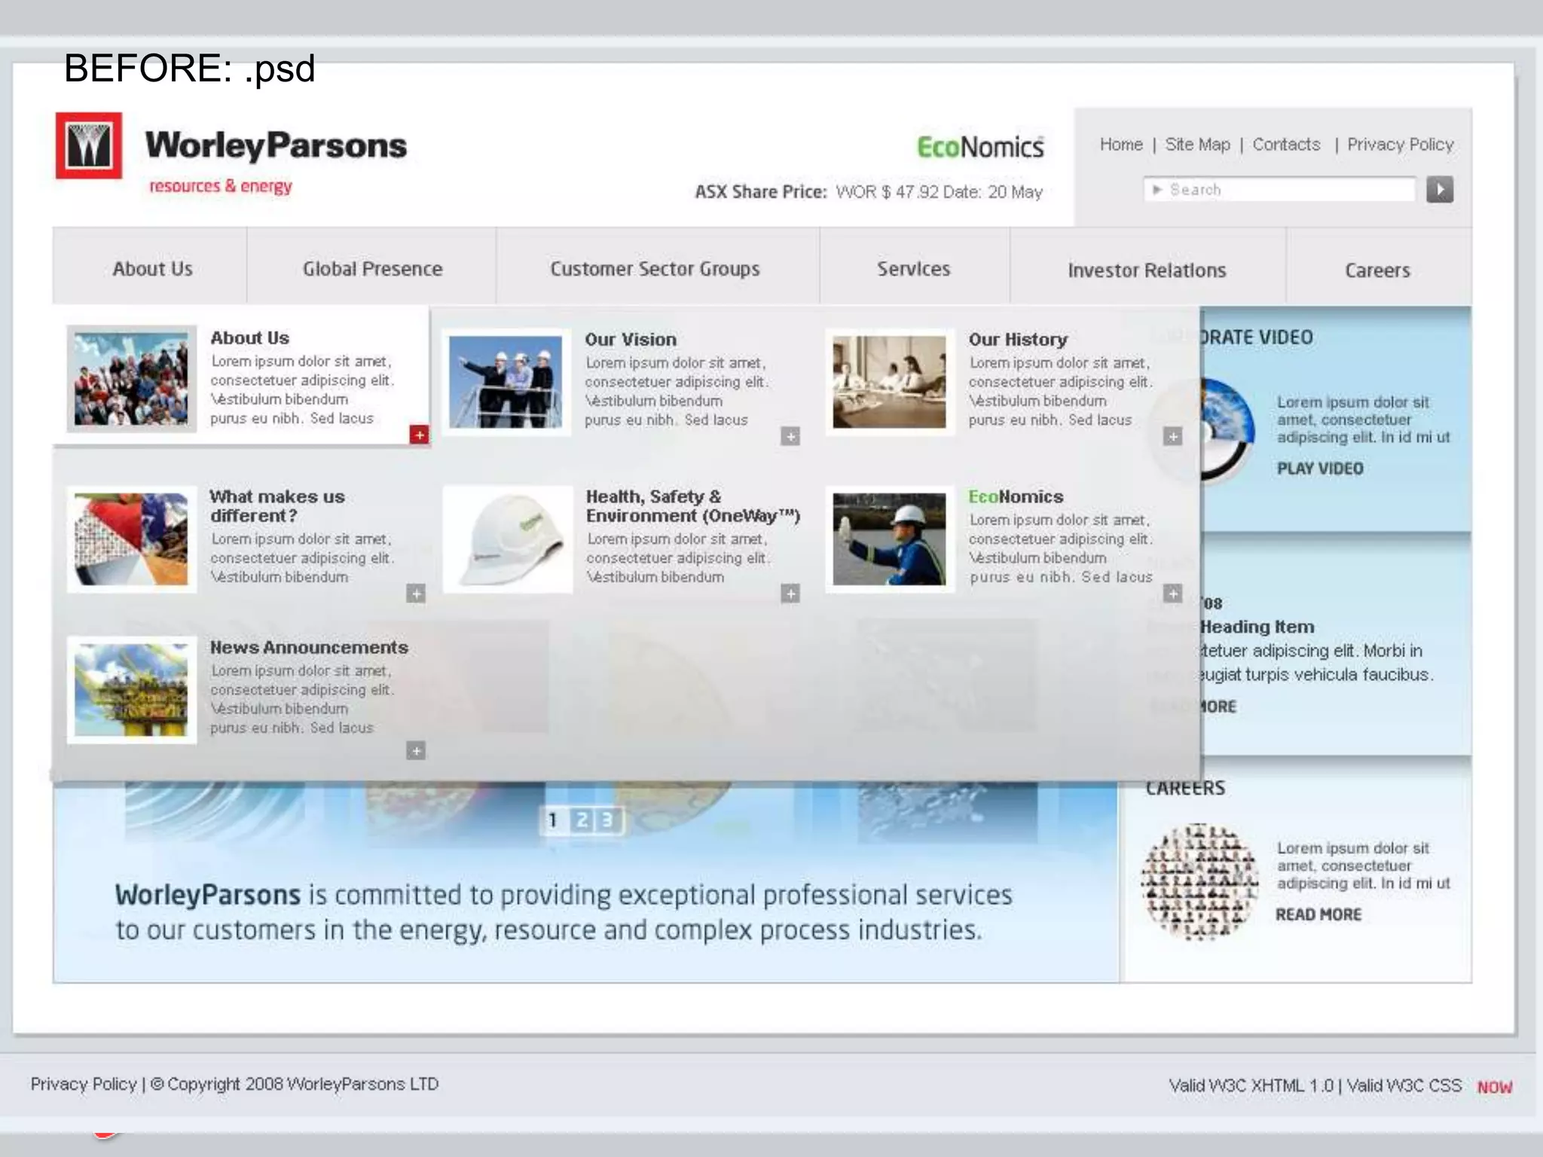Select slide 2 in the banner pager
The width and height of the screenshot is (1543, 1157).
pos(582,820)
